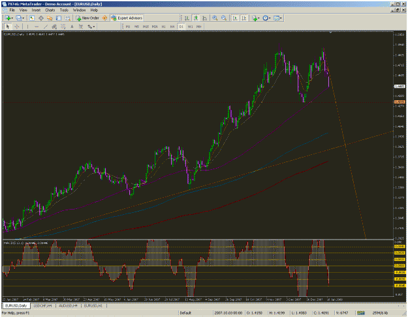Select the MN monthly timeframe
The image size is (408, 317).
pyautogui.click(x=199, y=27)
